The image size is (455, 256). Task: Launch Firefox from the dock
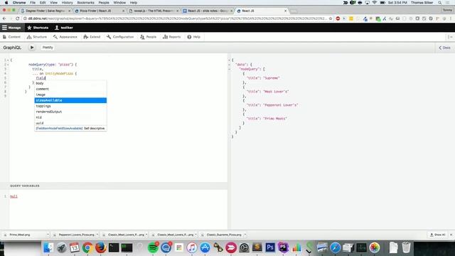101,247
